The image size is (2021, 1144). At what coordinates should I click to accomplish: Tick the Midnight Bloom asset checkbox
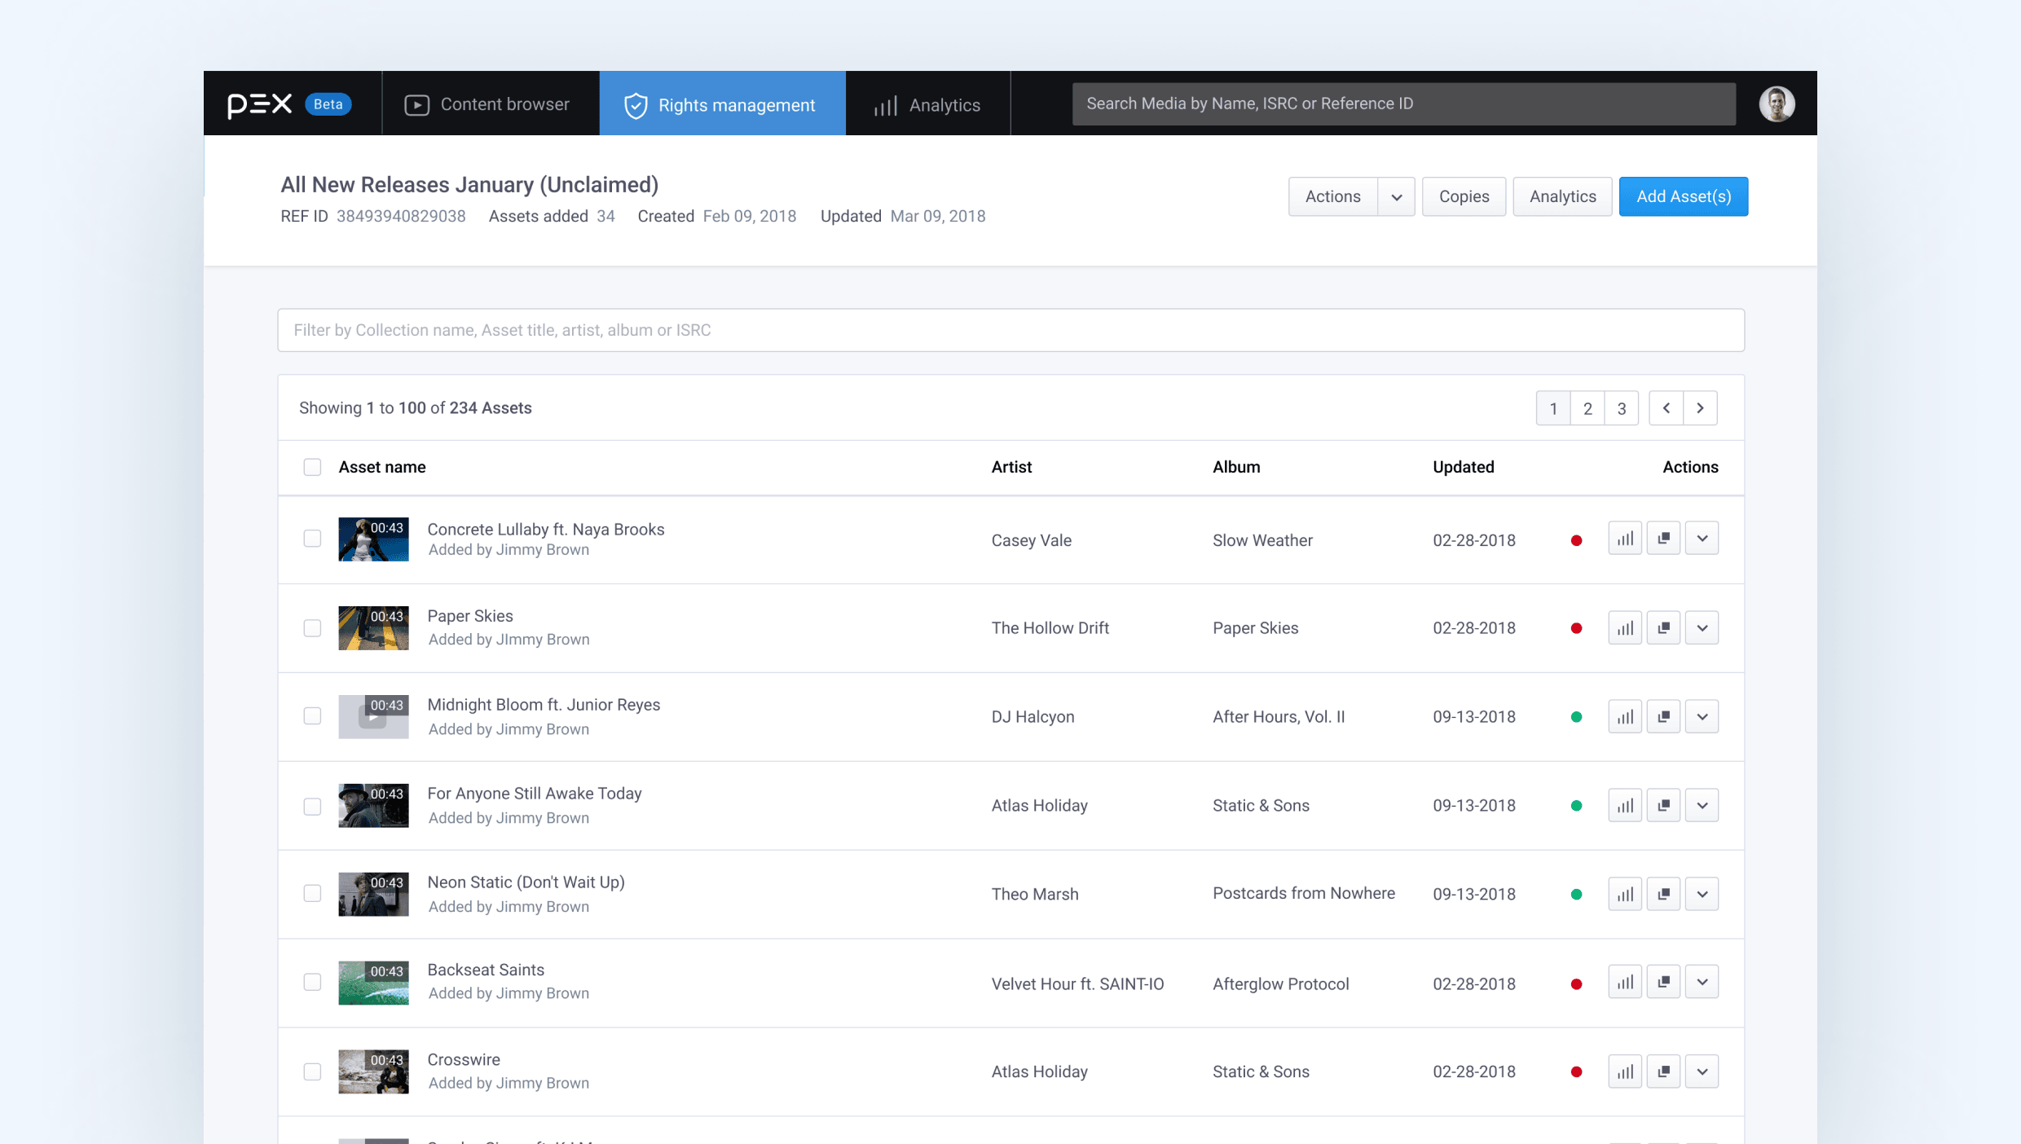click(x=312, y=716)
